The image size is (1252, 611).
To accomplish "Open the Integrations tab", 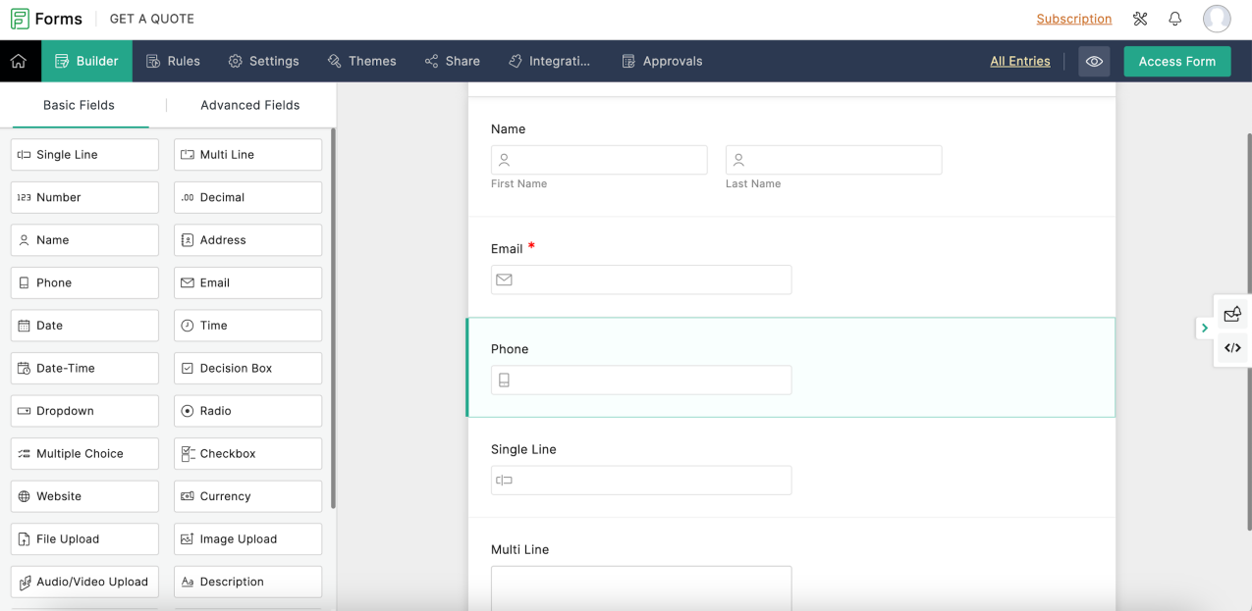I will [x=550, y=61].
